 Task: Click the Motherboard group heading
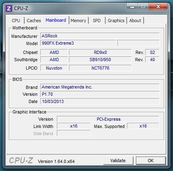(25, 28)
